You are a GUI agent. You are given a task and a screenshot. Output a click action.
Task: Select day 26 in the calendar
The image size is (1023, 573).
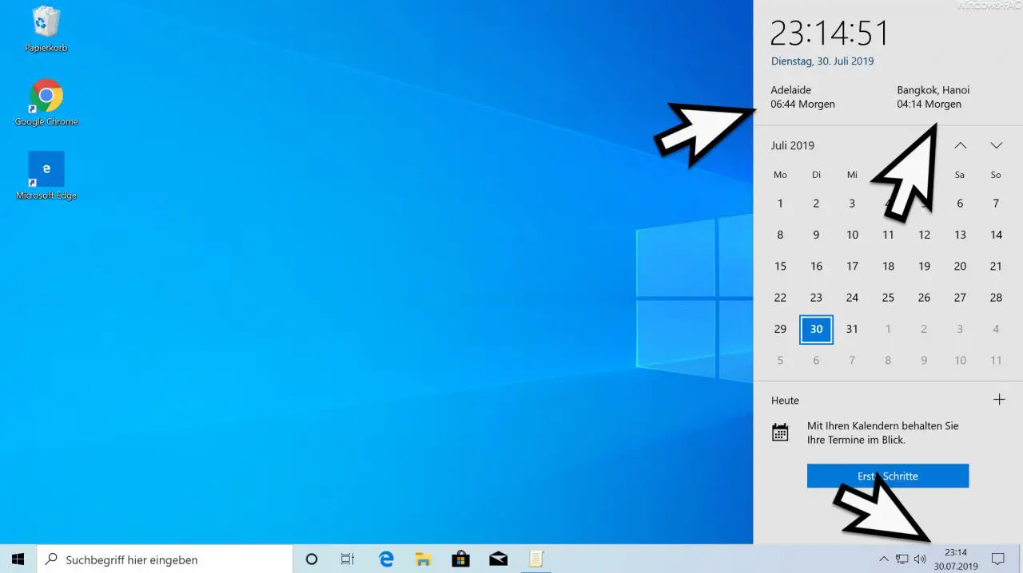[x=924, y=298]
